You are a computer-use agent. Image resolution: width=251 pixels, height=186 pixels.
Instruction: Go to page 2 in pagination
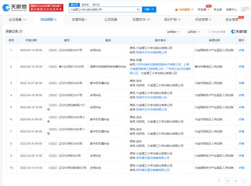[x=227, y=181]
